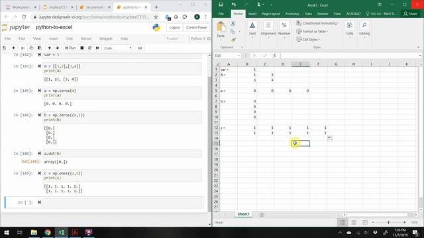The width and height of the screenshot is (424, 238).
Task: Open Jupyter Help menu
Action: [124, 38]
